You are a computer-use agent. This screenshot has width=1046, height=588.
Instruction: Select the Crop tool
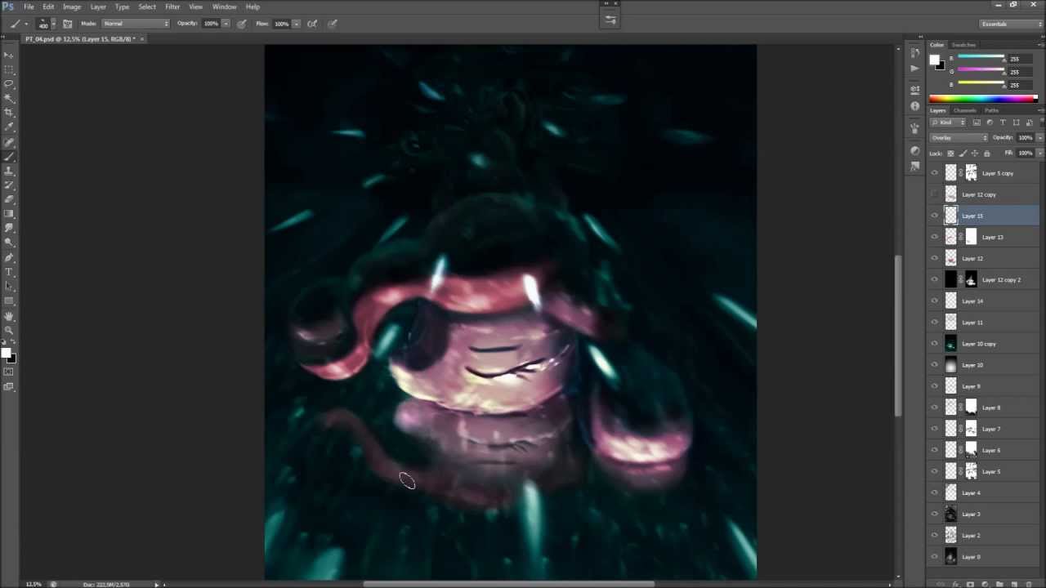tap(9, 112)
